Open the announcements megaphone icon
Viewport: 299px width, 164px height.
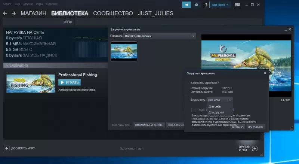pyautogui.click(x=186, y=5)
